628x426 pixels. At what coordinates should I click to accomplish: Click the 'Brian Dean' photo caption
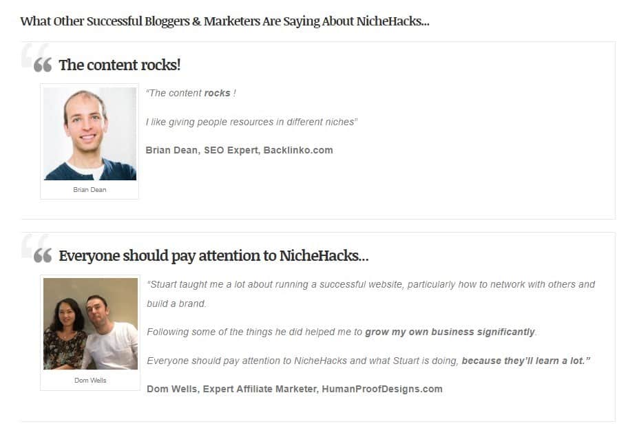[90, 190]
